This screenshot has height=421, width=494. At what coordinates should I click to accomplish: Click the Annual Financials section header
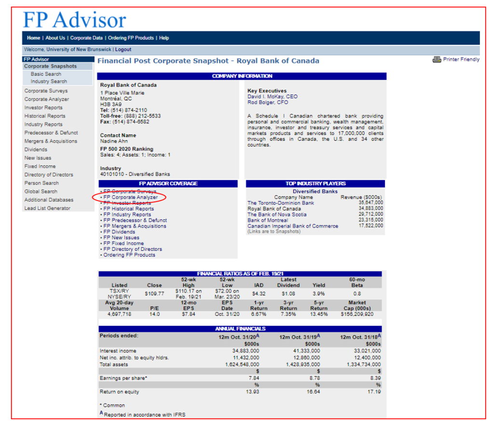tap(240, 329)
